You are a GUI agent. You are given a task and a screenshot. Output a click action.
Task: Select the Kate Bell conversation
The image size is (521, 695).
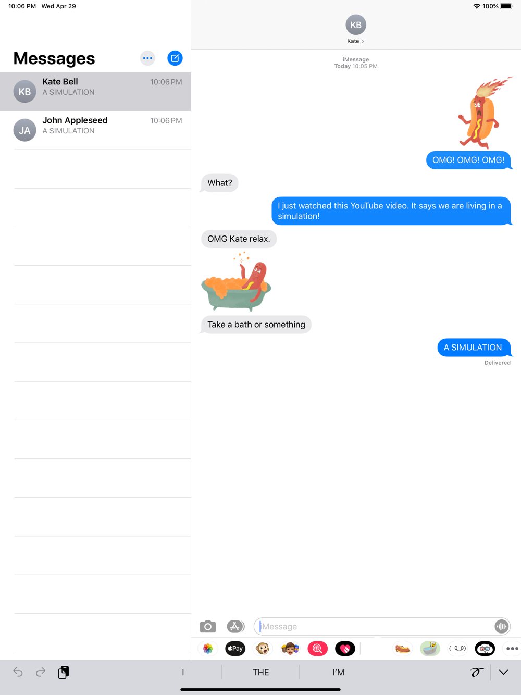(95, 92)
